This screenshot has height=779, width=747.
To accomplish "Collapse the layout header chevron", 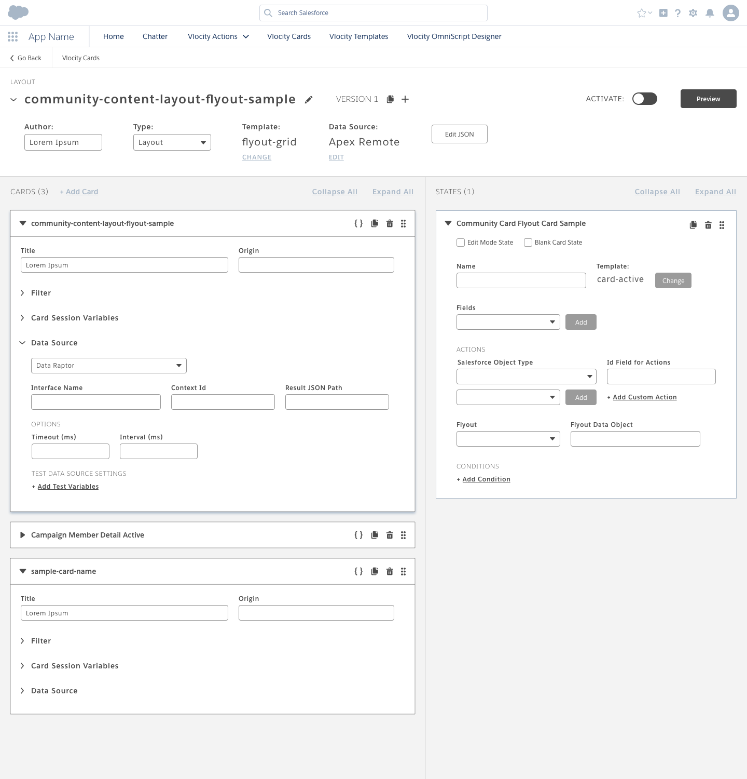I will click(x=13, y=100).
